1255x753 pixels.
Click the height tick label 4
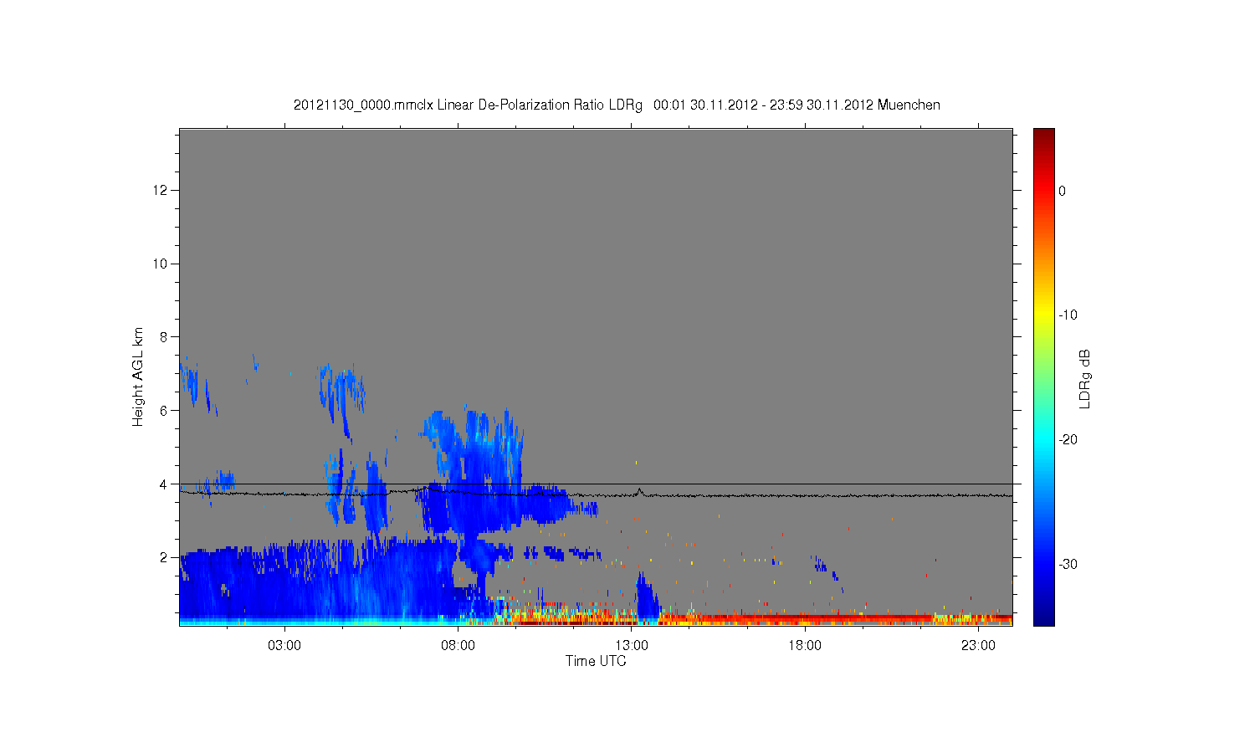[164, 484]
